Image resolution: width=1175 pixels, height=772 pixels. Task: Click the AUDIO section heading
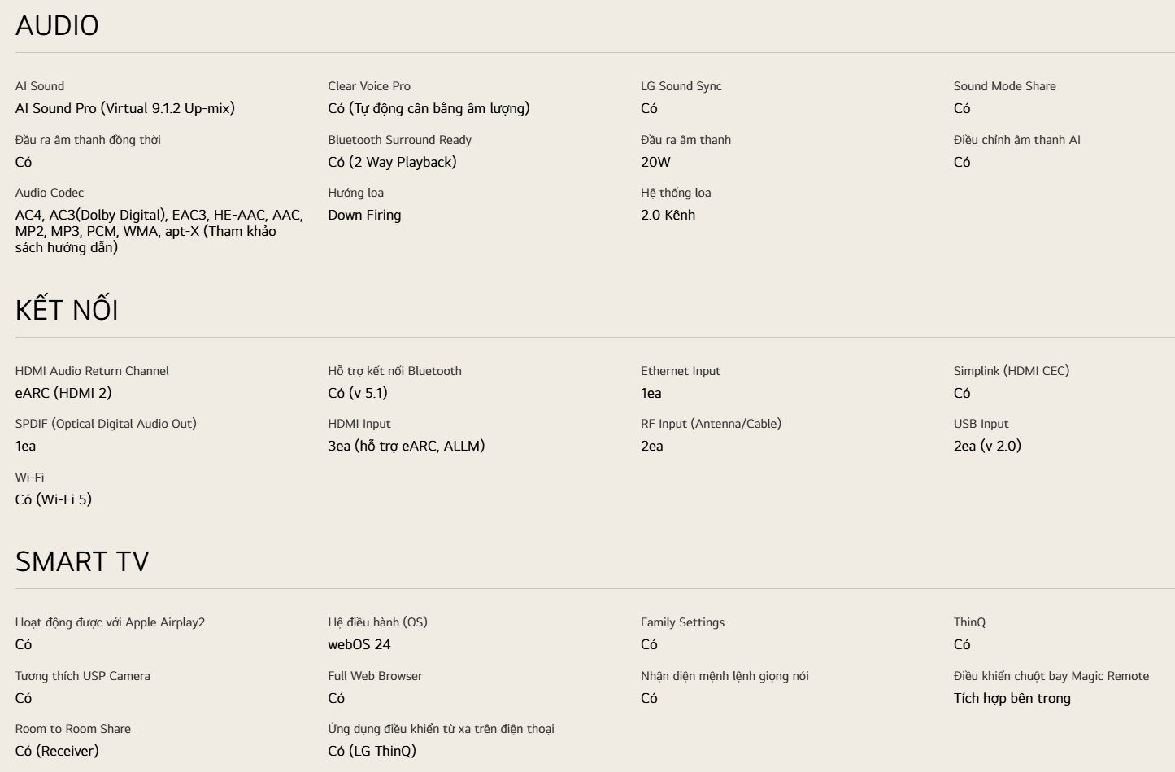click(57, 26)
